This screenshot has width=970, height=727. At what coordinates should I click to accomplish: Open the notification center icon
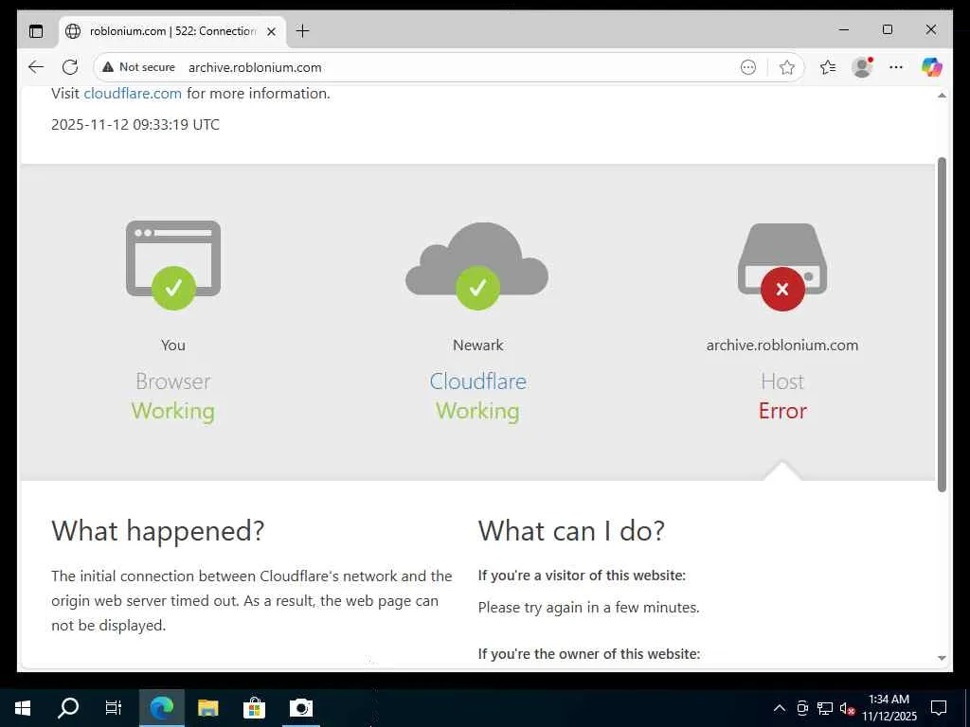pos(939,708)
